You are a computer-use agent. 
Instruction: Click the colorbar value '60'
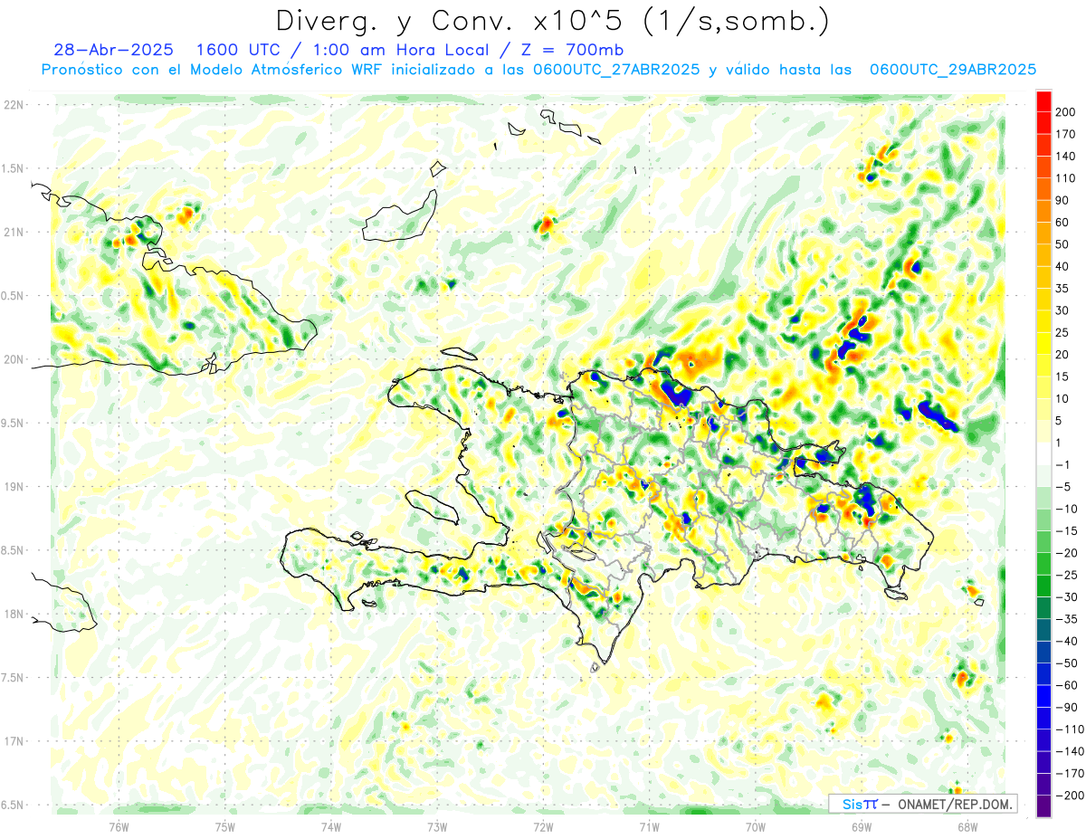1062,222
